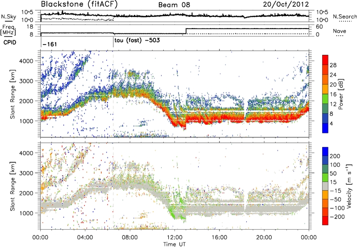Click the velocity colorbar tick '-15'

(336, 191)
